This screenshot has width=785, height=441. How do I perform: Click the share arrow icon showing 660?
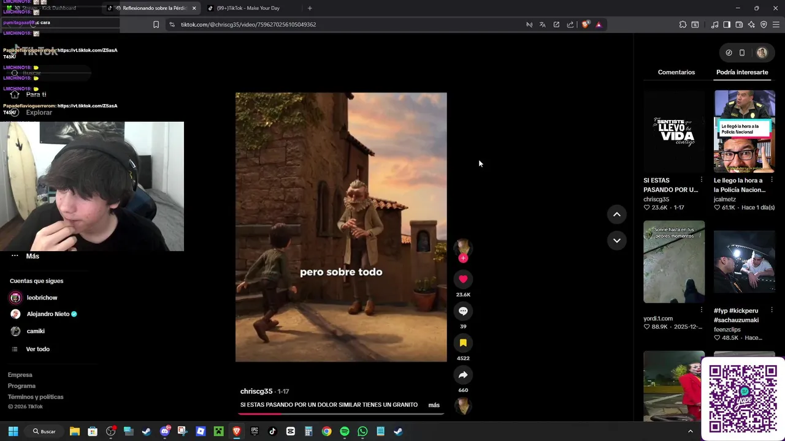coord(463,375)
